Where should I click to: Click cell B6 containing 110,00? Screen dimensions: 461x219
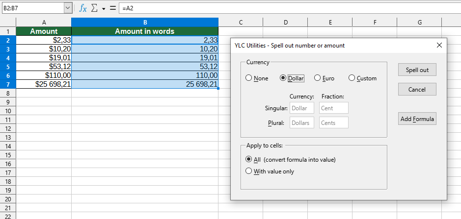[145, 75]
